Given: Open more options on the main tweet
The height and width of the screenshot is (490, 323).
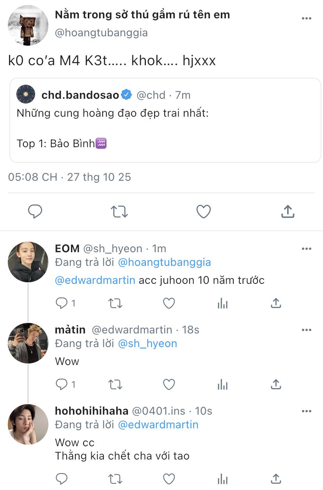Looking at the screenshot, I should [x=307, y=19].
